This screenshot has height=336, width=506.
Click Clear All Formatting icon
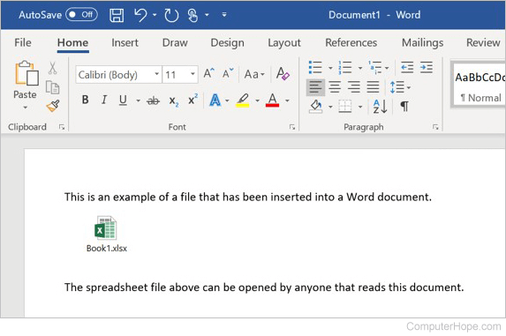point(283,74)
